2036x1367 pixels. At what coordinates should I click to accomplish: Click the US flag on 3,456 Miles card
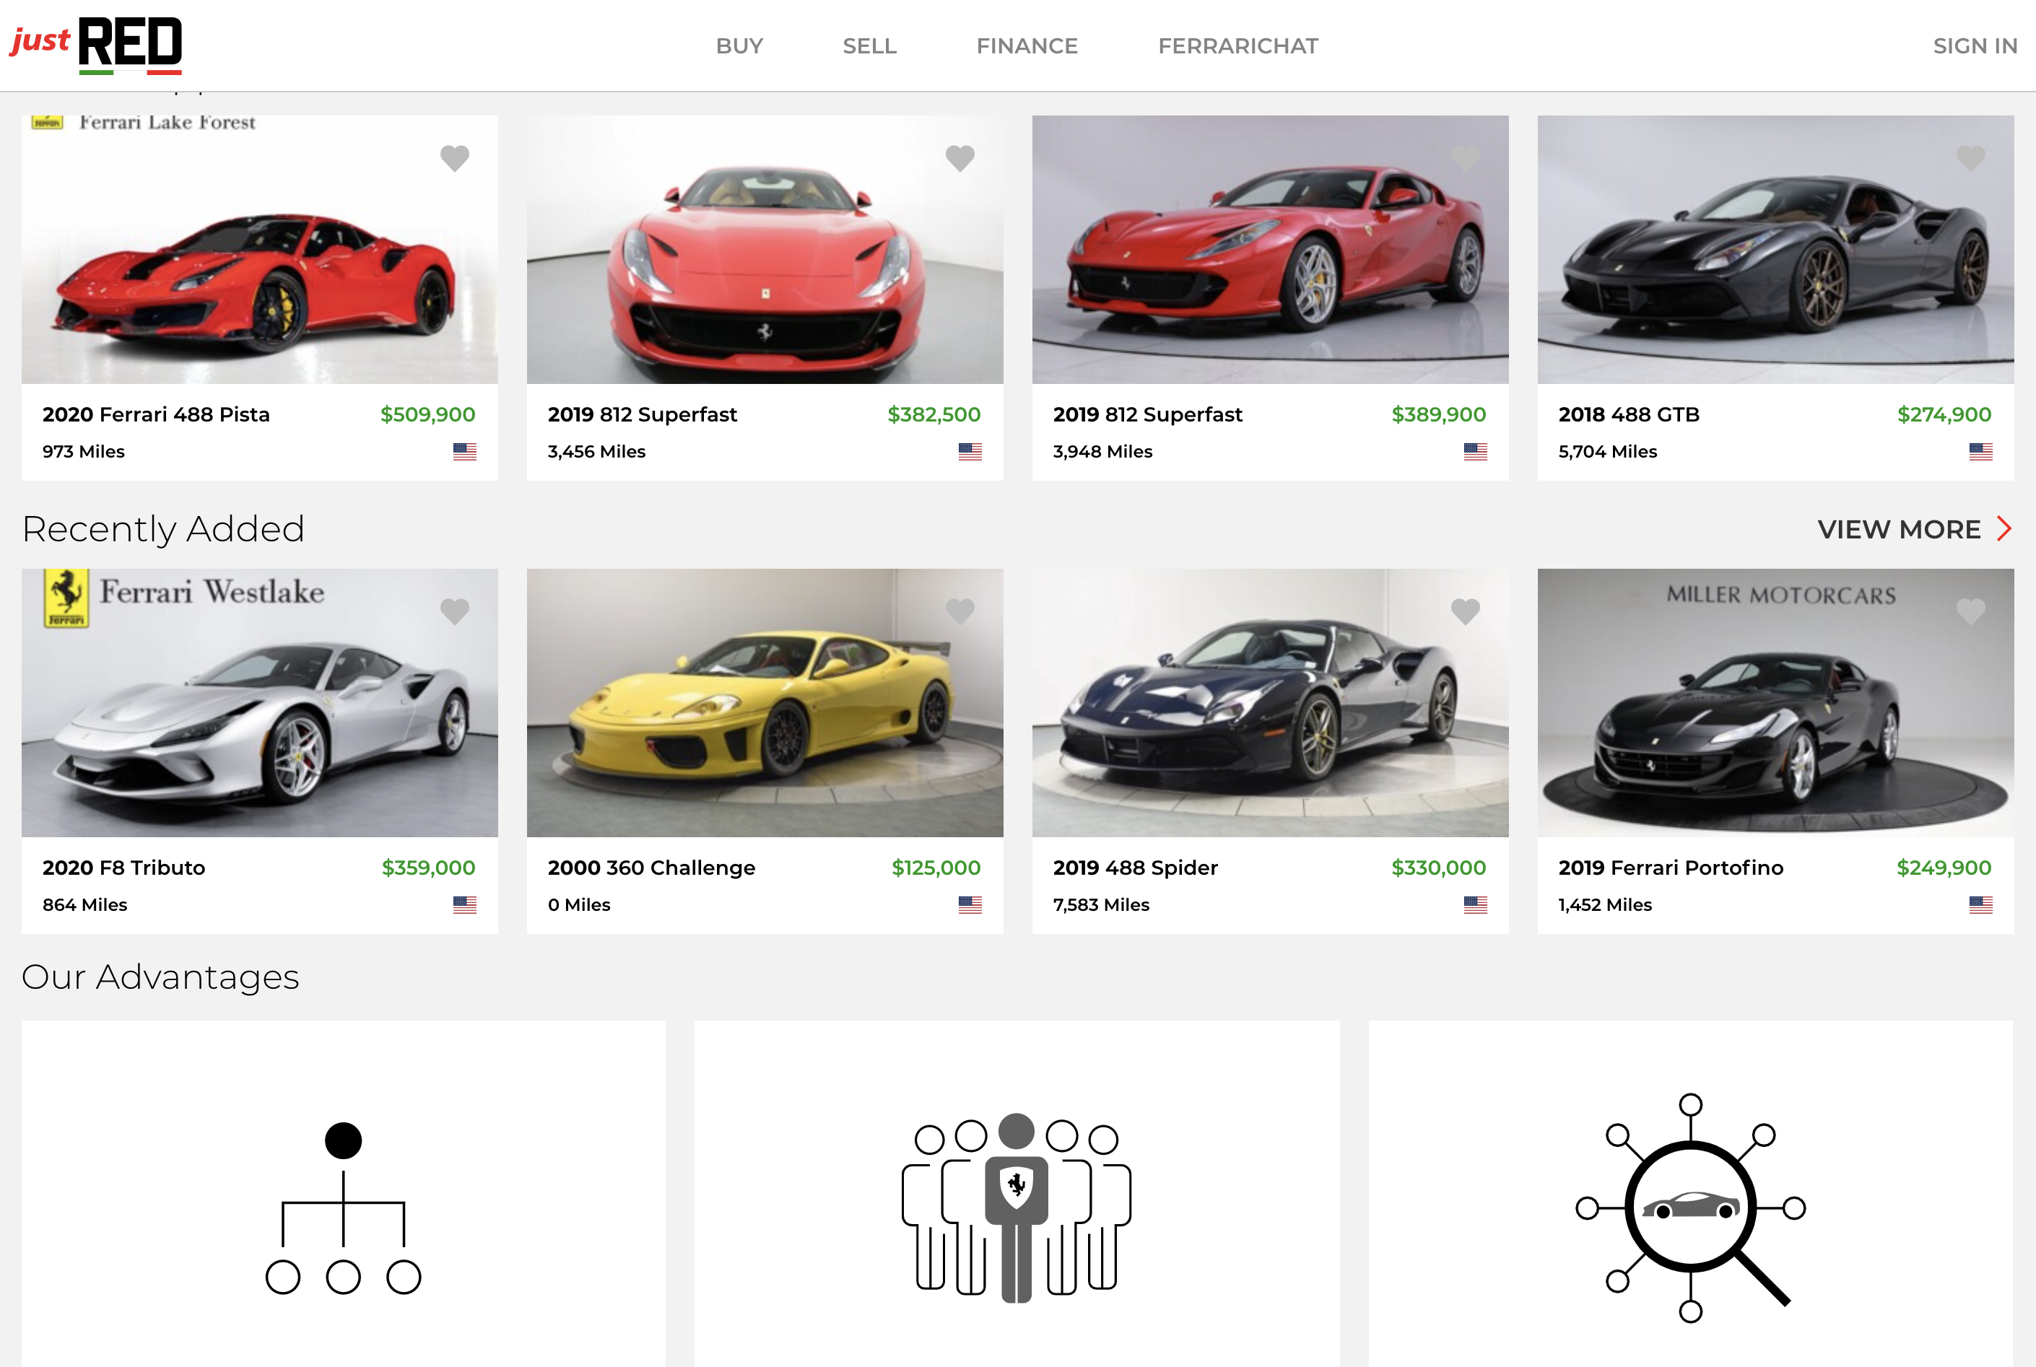click(x=970, y=450)
